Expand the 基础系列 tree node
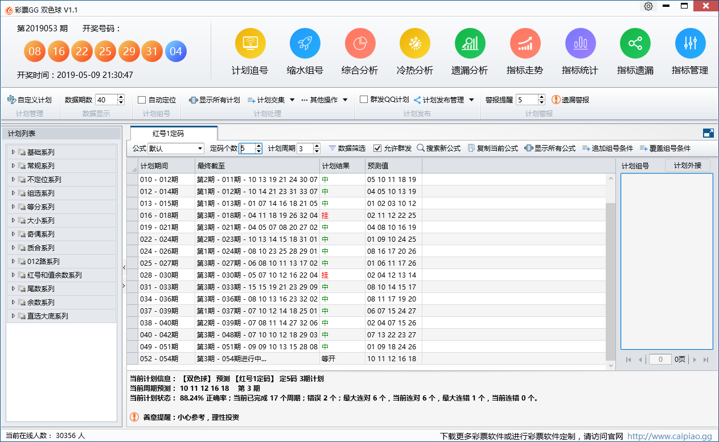Image resolution: width=719 pixels, height=442 pixels. tap(13, 152)
